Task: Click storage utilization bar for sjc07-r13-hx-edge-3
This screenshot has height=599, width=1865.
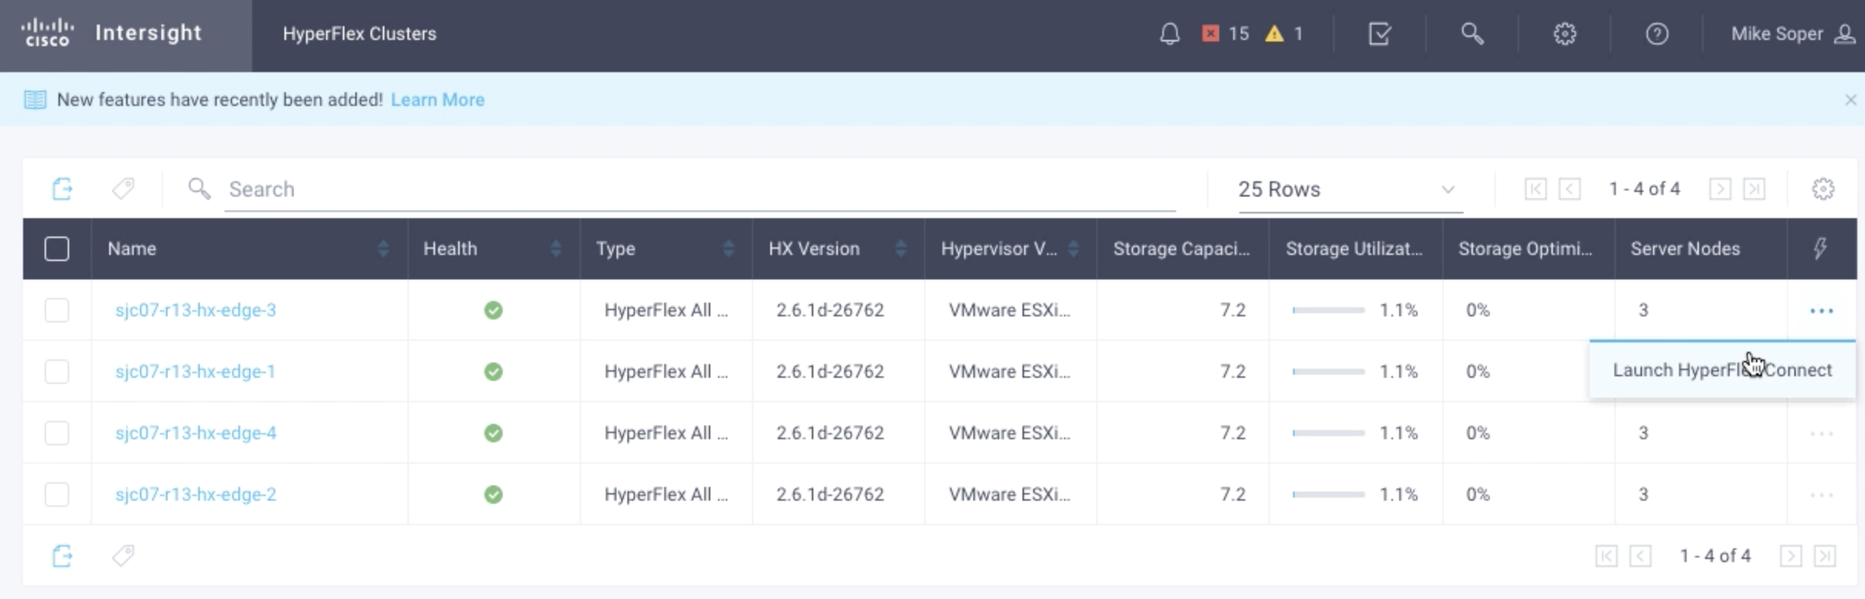Action: (1328, 310)
